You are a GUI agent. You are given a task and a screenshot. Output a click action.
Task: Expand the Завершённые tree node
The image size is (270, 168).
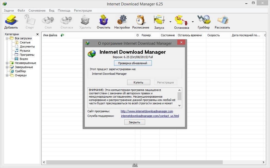(x=7, y=67)
